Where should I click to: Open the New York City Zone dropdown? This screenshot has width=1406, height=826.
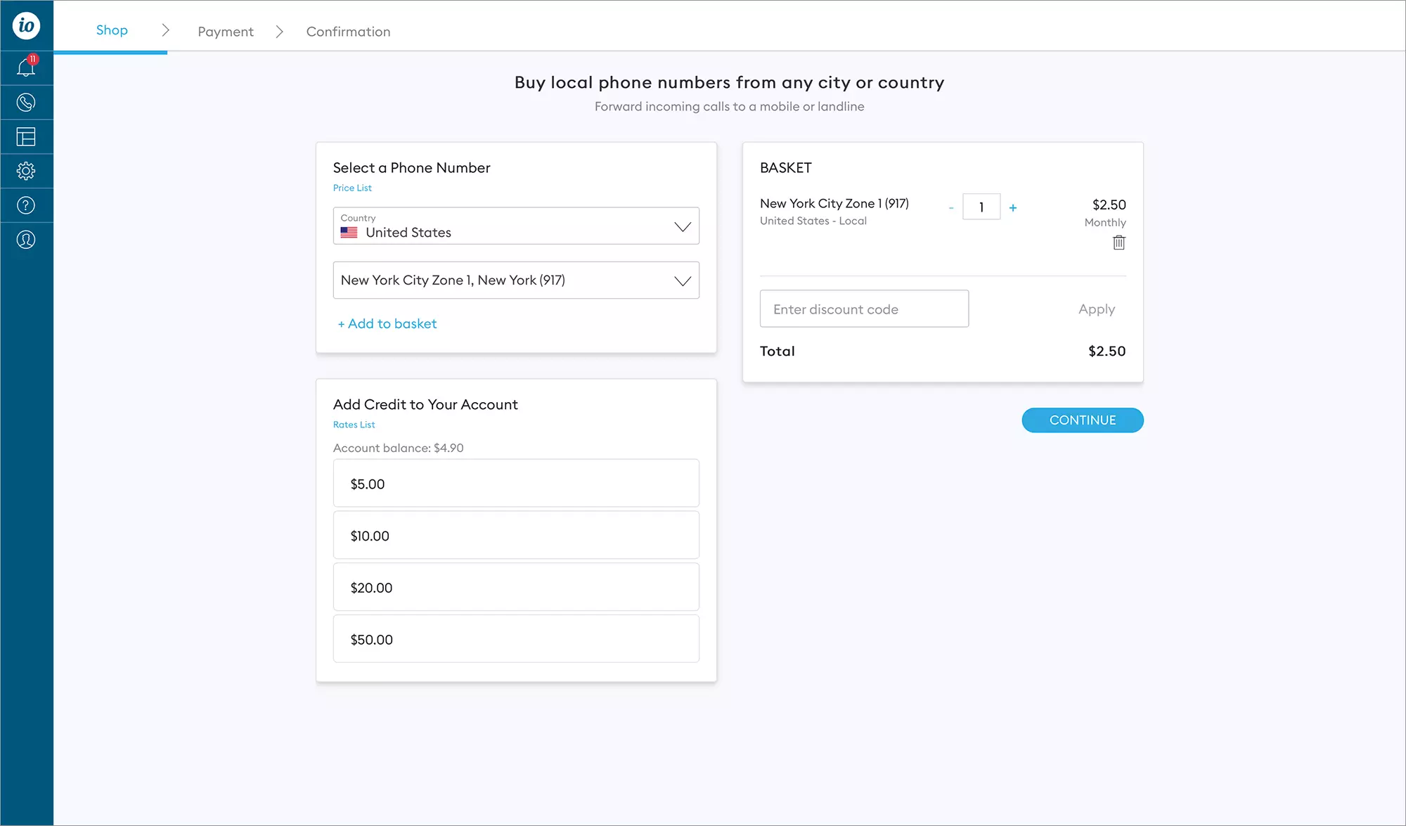pos(515,280)
